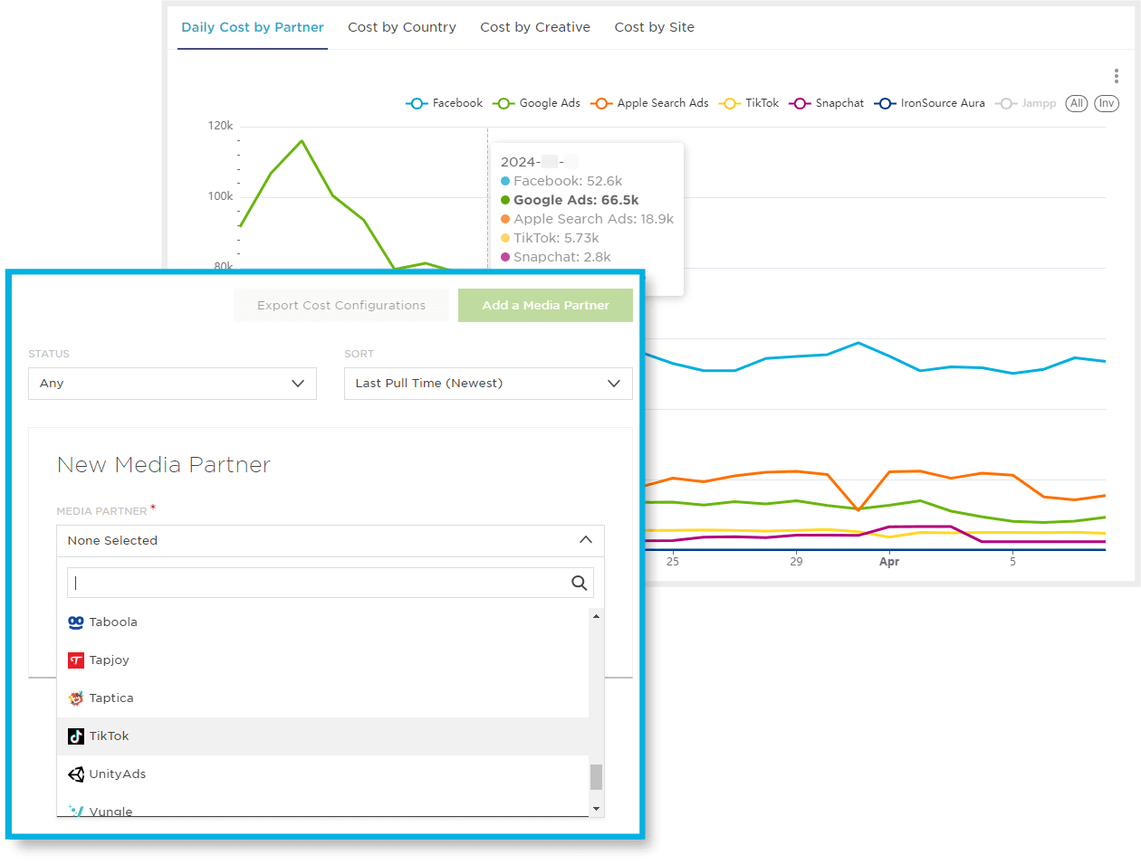
Task: Enable the Jampp legend series
Action: pyautogui.click(x=1026, y=103)
